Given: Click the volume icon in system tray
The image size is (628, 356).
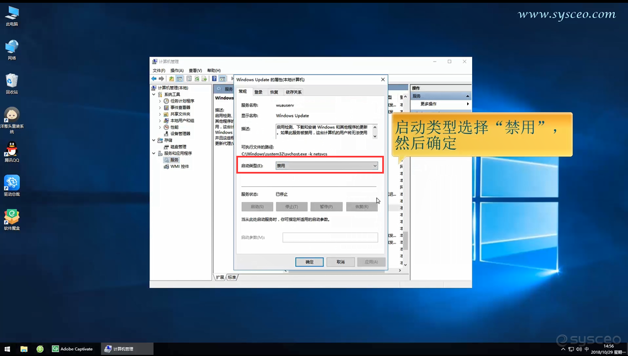Looking at the screenshot, I should tap(578, 349).
